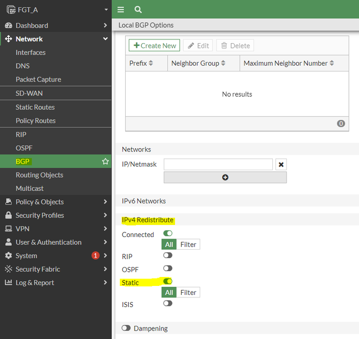Click the Log & Report chart icon
Image resolution: width=359 pixels, height=339 pixels.
point(8,282)
